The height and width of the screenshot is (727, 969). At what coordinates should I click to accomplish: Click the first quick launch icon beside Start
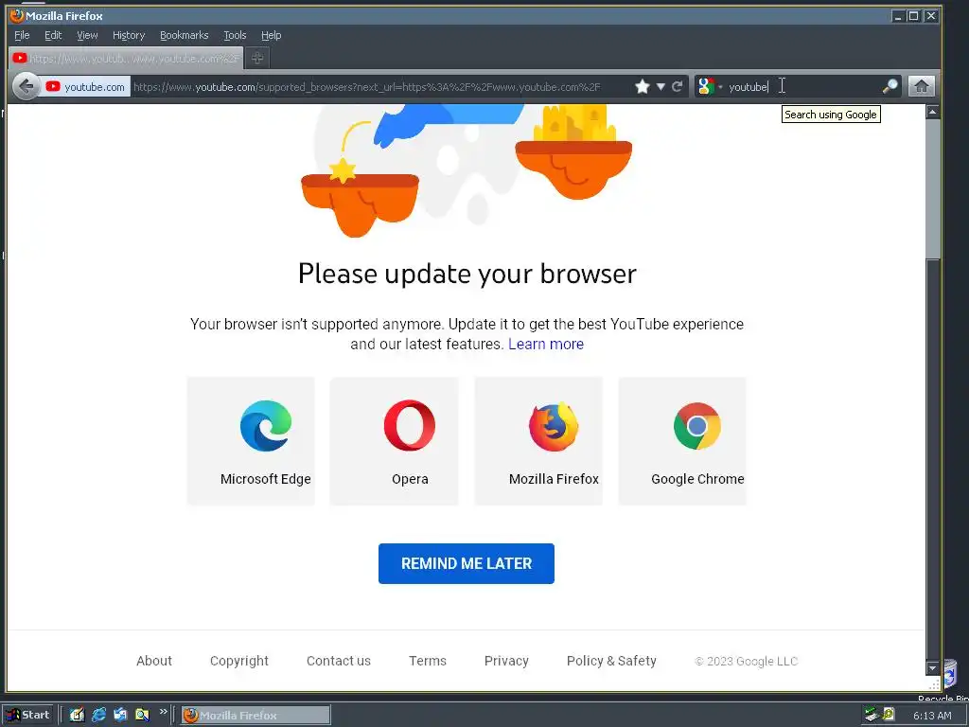click(77, 716)
